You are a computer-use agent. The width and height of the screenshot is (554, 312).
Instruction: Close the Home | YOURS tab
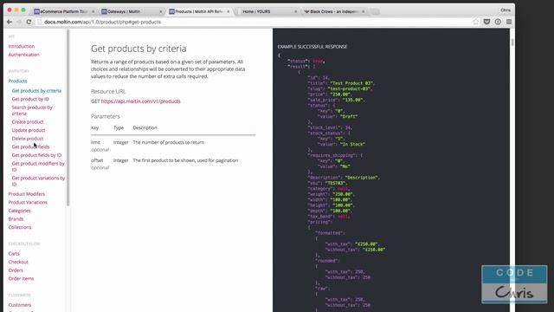point(296,11)
